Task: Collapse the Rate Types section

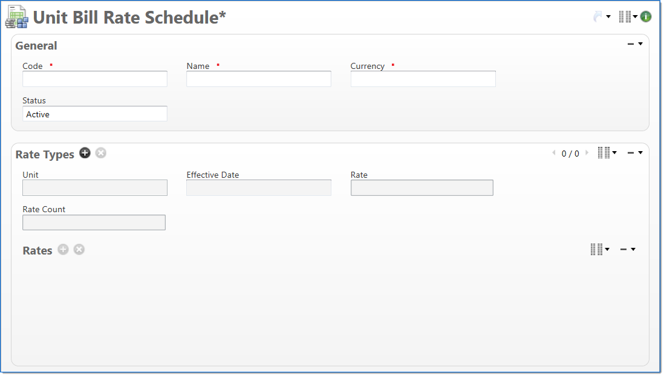Action: 631,153
